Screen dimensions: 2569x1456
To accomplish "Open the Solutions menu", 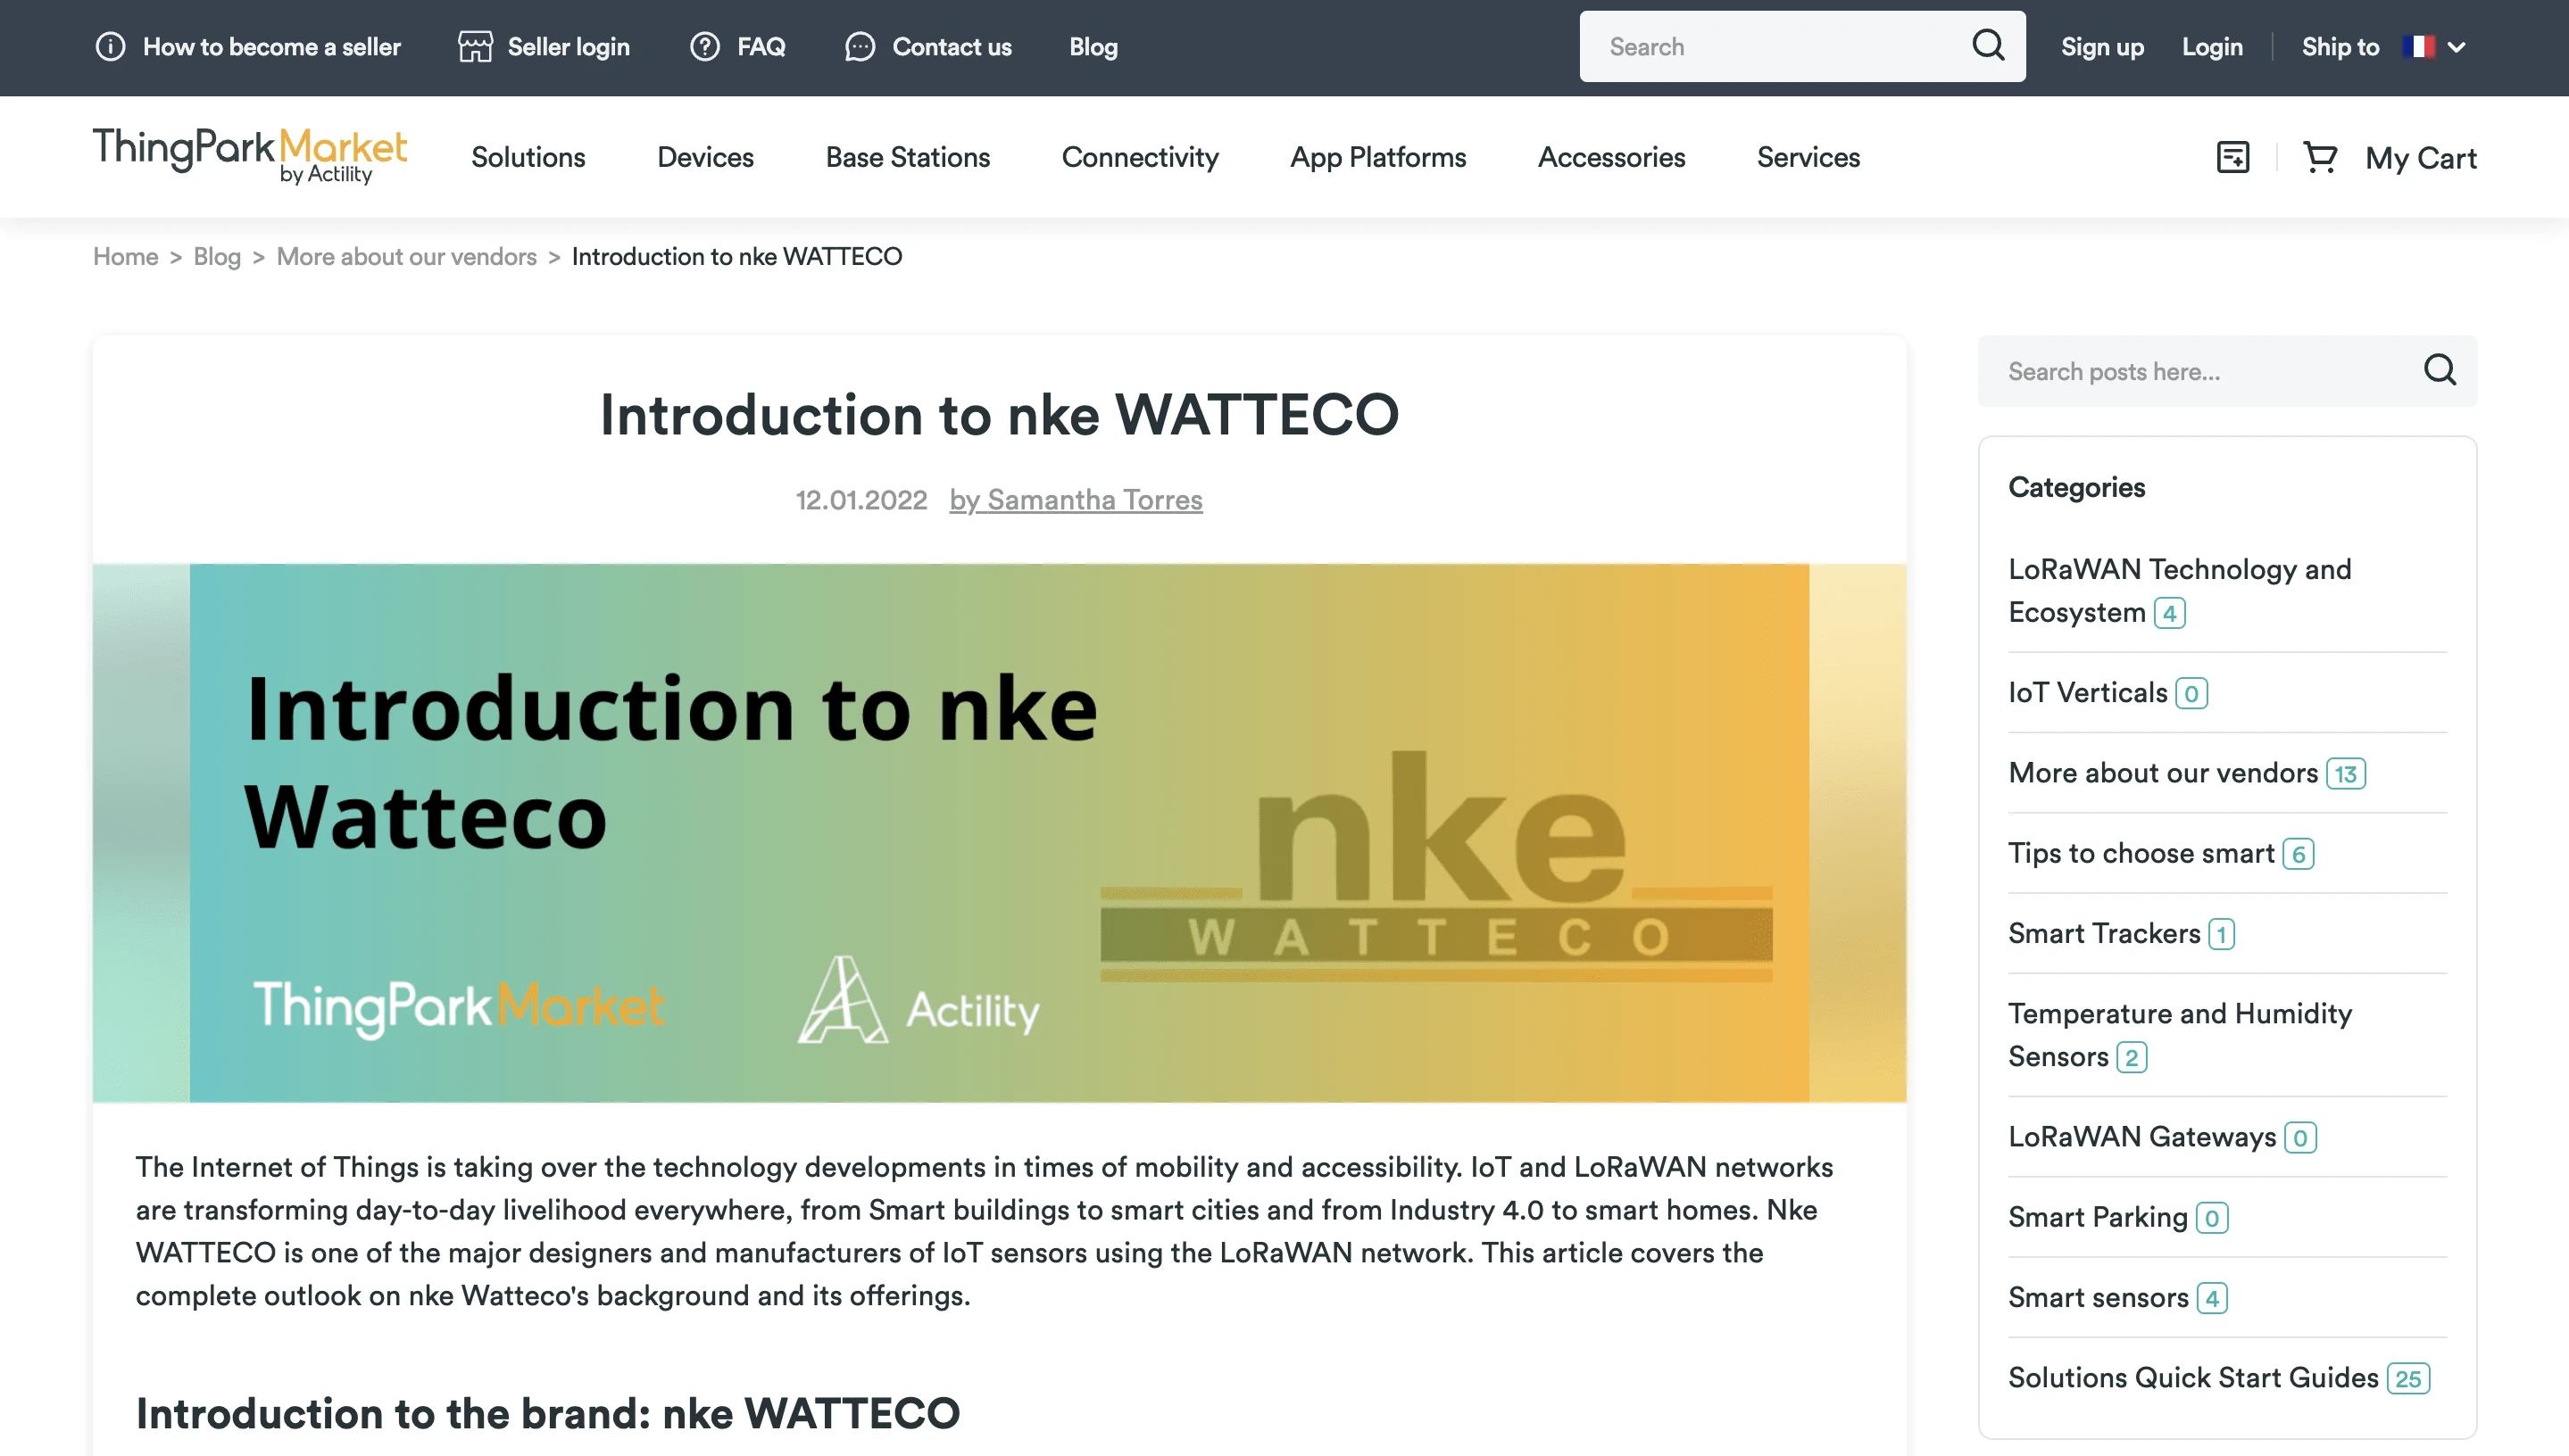I will click(x=528, y=157).
